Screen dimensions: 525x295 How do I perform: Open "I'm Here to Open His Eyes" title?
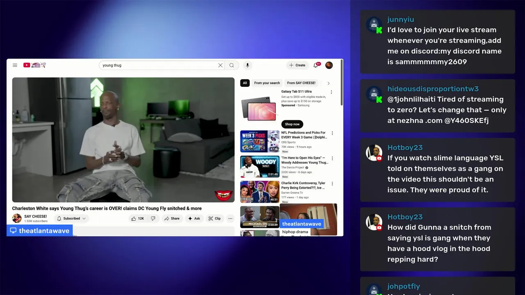click(x=304, y=160)
